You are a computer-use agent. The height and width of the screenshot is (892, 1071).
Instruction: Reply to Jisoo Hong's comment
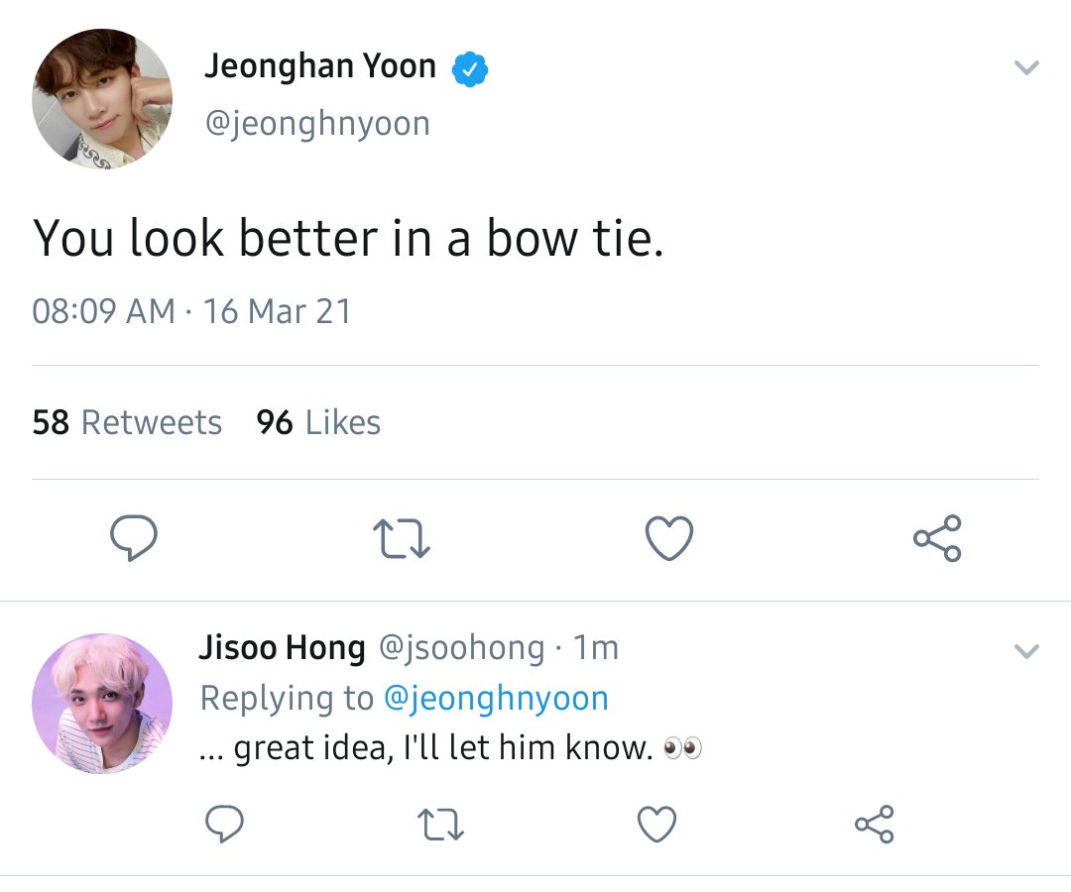click(224, 824)
